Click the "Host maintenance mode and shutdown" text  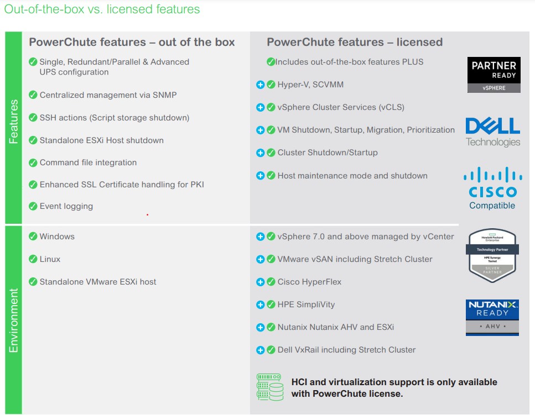352,176
